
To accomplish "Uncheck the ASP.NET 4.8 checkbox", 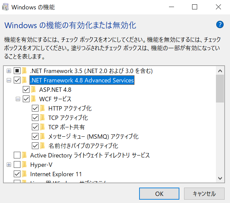I will (26, 90).
